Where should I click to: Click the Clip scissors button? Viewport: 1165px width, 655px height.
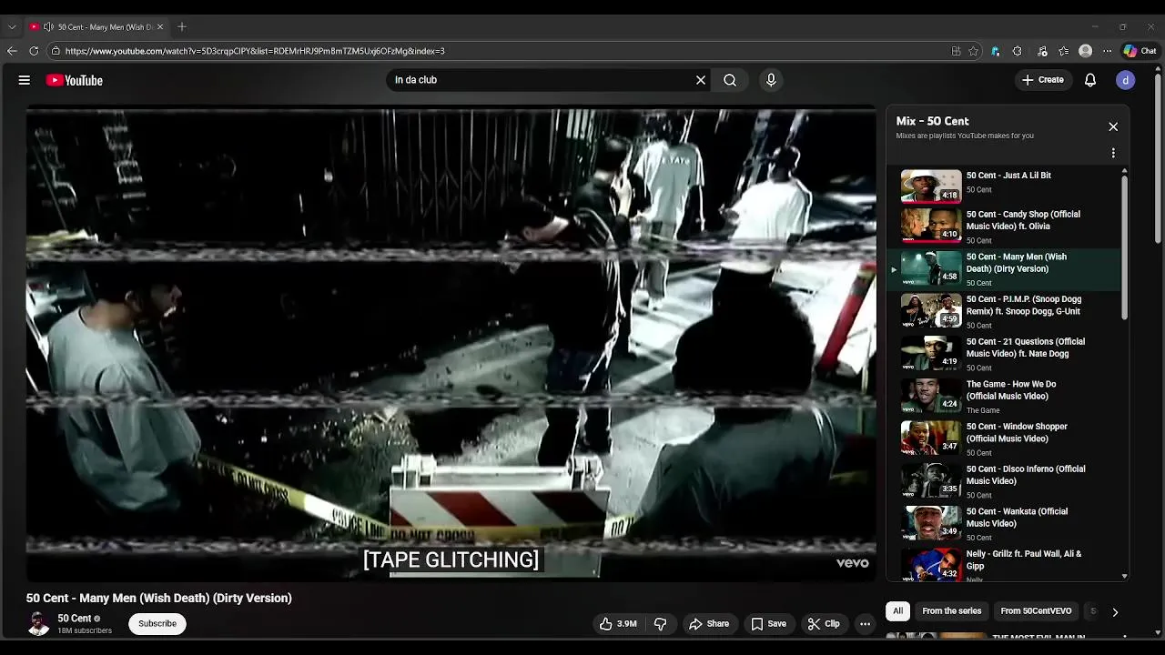tap(824, 624)
